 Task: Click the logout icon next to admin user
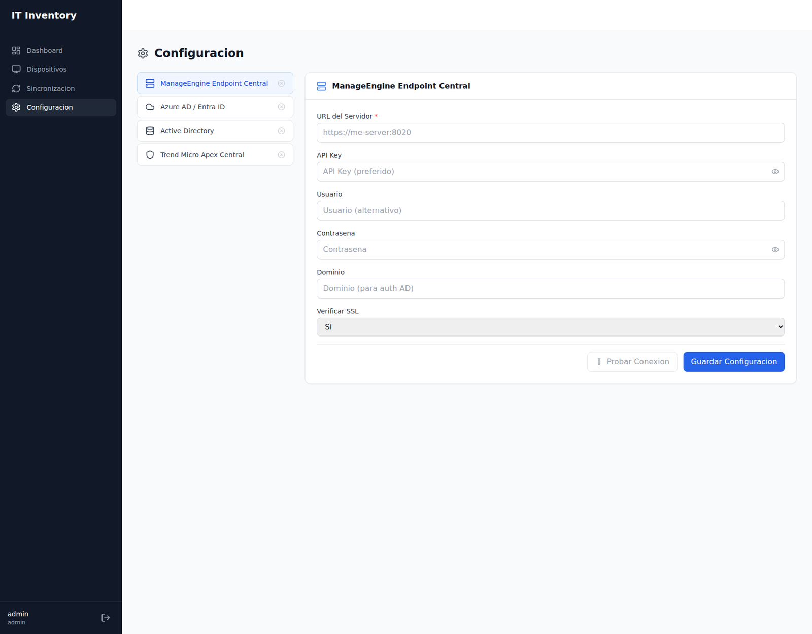(x=106, y=617)
